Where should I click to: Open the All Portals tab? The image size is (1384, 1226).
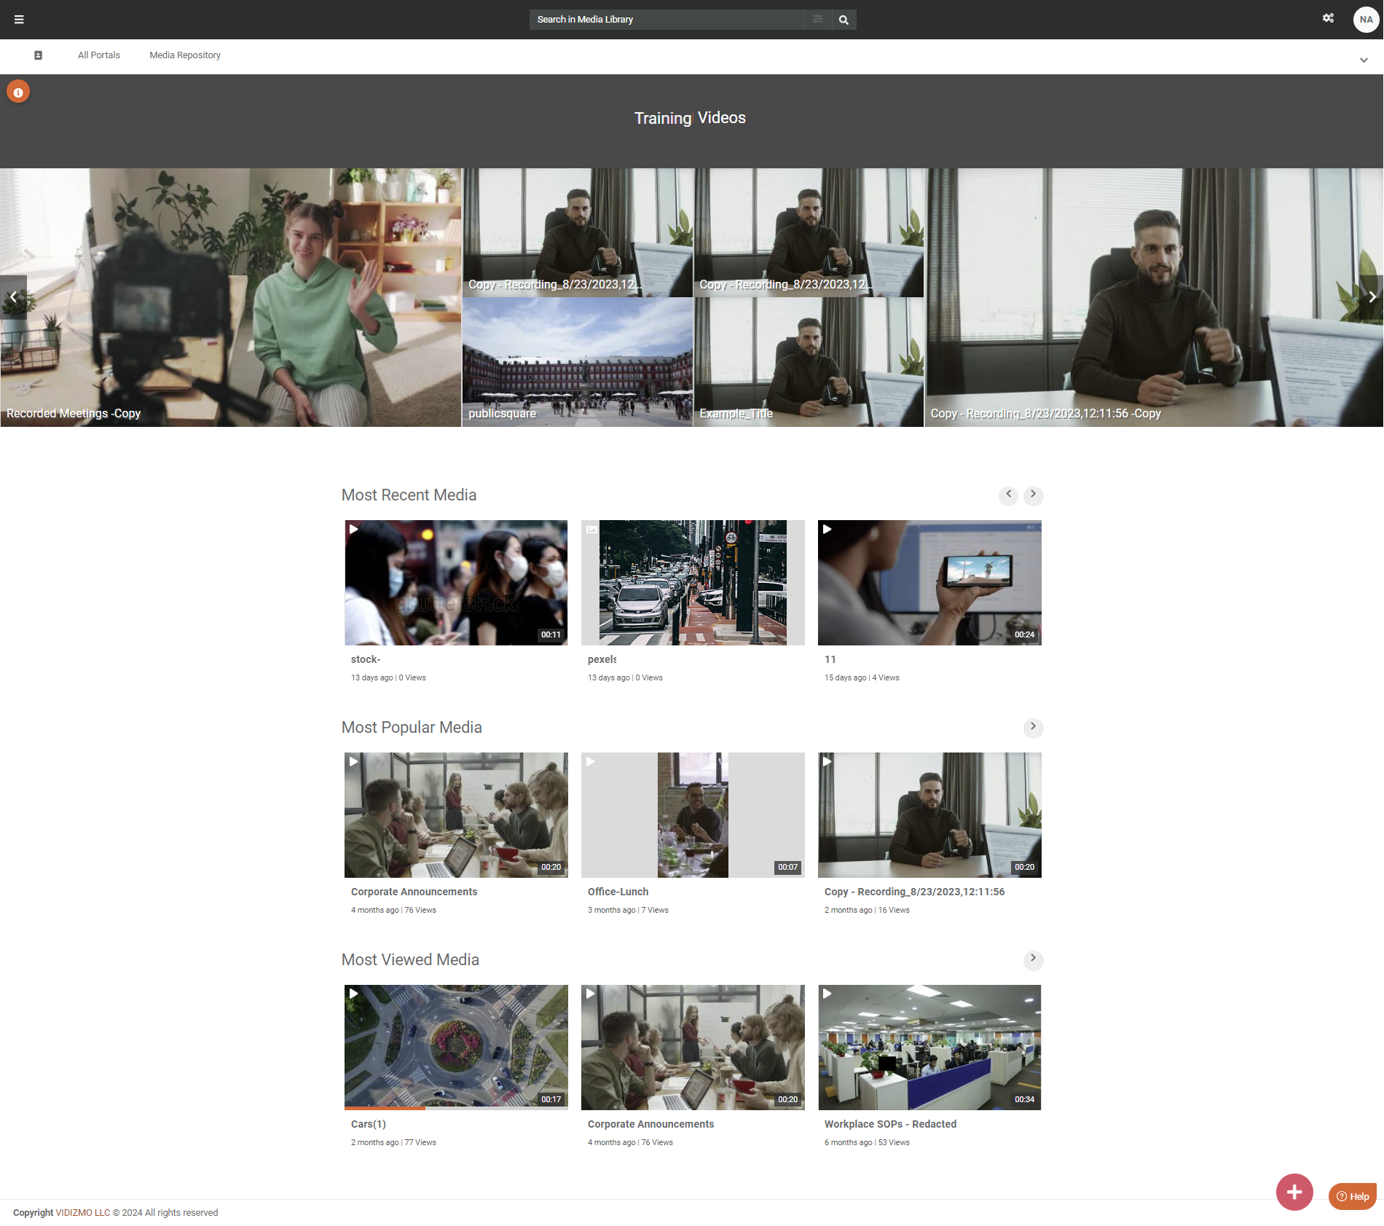click(x=99, y=55)
